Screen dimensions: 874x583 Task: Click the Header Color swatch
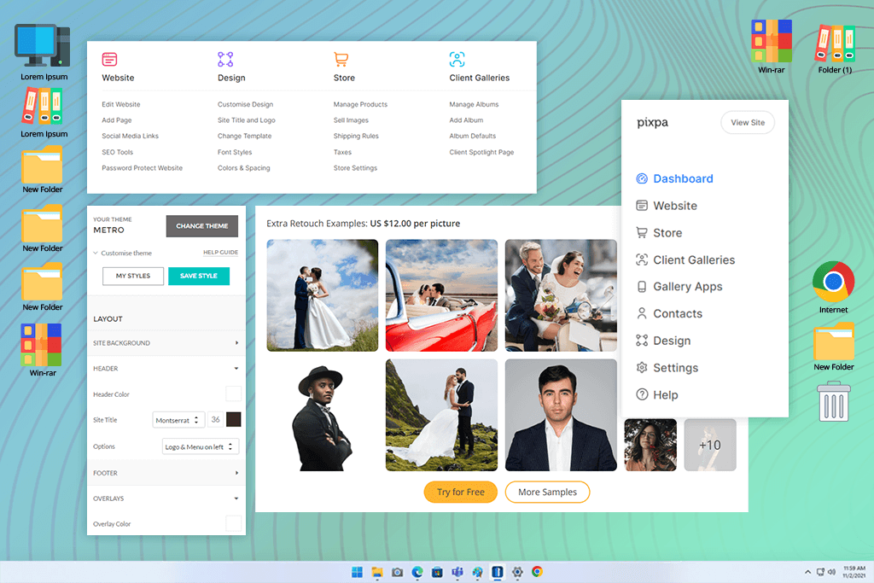234,394
